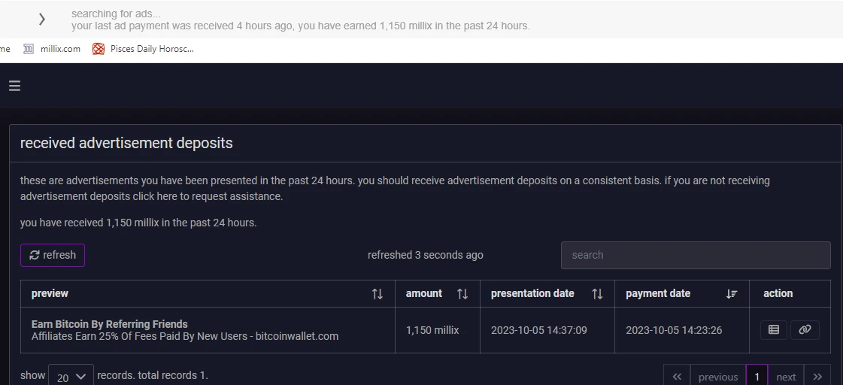Image resolution: width=843 pixels, height=385 pixels.
Task: Focus the search input field
Action: pos(696,255)
